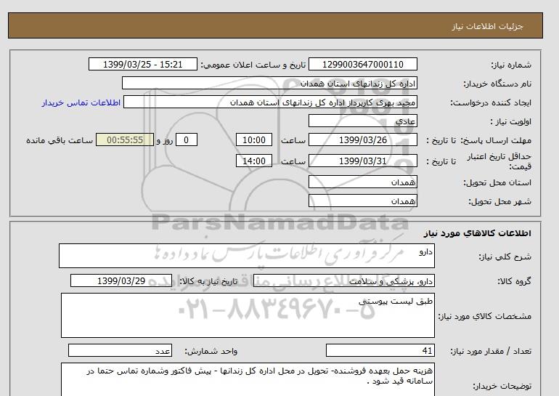Select the validity time field 14:00

click(254, 161)
